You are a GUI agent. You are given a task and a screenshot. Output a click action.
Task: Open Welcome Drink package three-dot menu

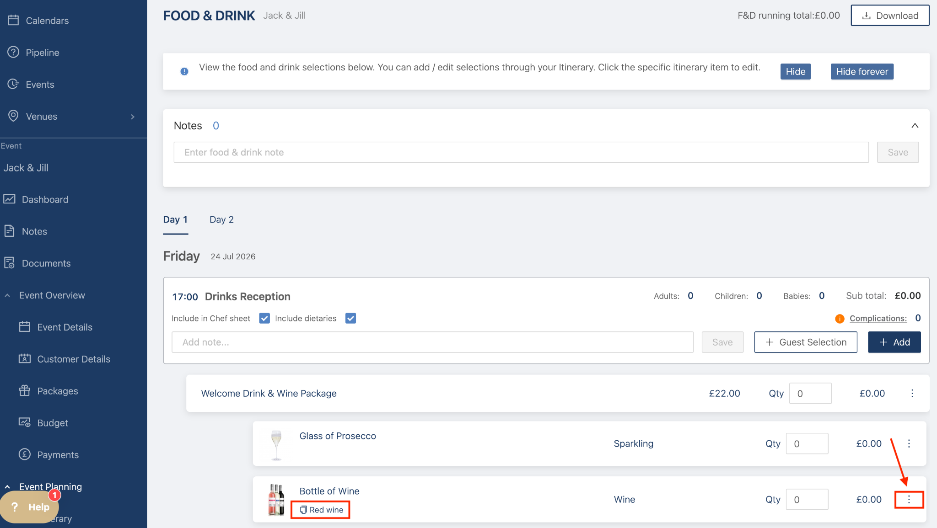click(912, 393)
